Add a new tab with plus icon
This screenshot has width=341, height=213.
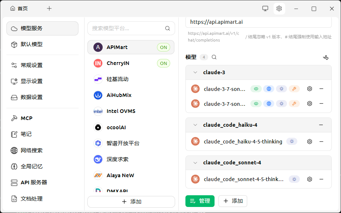coord(49,9)
